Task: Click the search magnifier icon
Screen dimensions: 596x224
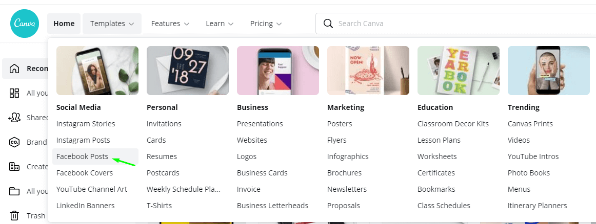Action: point(328,24)
